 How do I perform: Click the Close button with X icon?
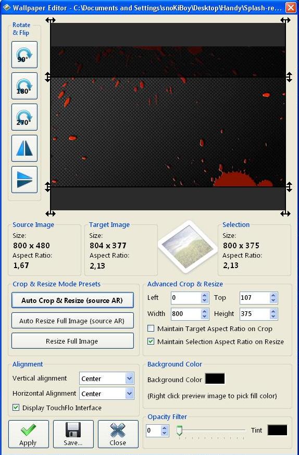tap(118, 434)
